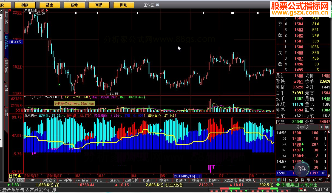
Task: Click the 基金 yellow toolbar button
Action: 50,5
